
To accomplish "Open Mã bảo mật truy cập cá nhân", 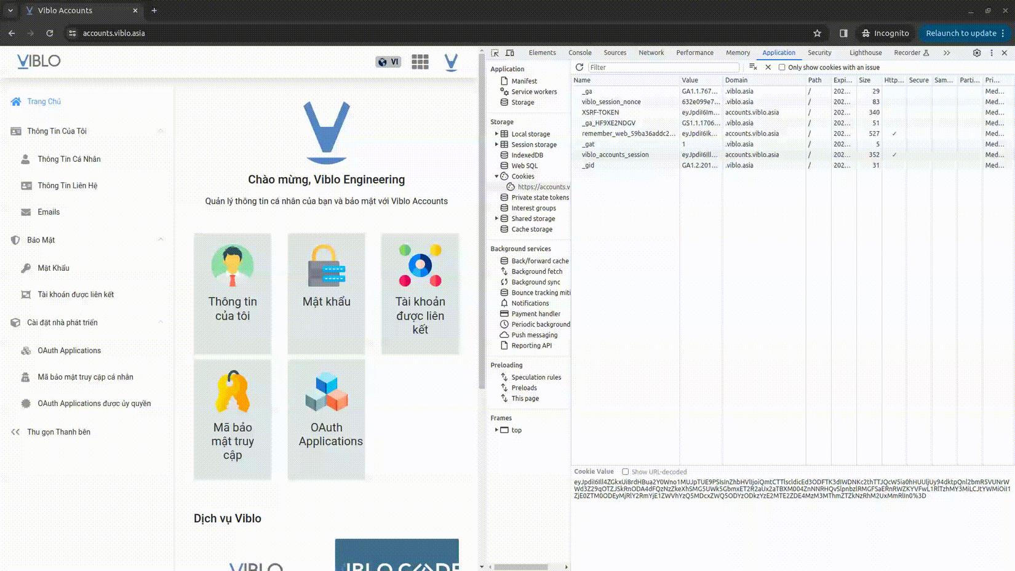I will point(86,377).
